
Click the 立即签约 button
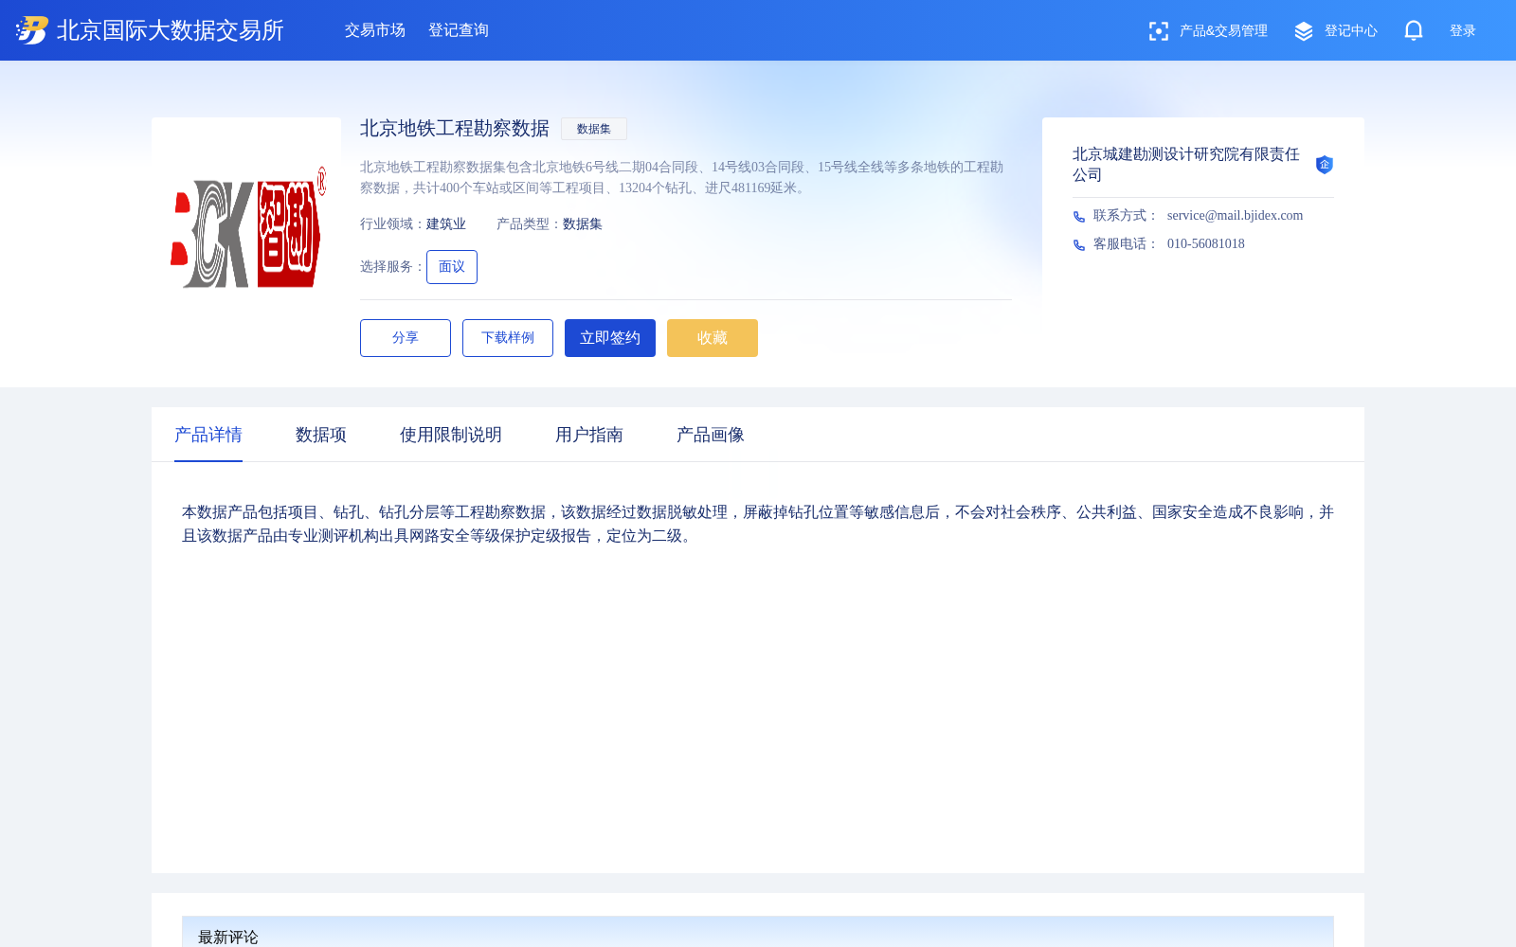[x=610, y=338]
